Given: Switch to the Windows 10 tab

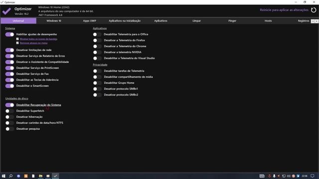Looking at the screenshot, I should coord(54,21).
